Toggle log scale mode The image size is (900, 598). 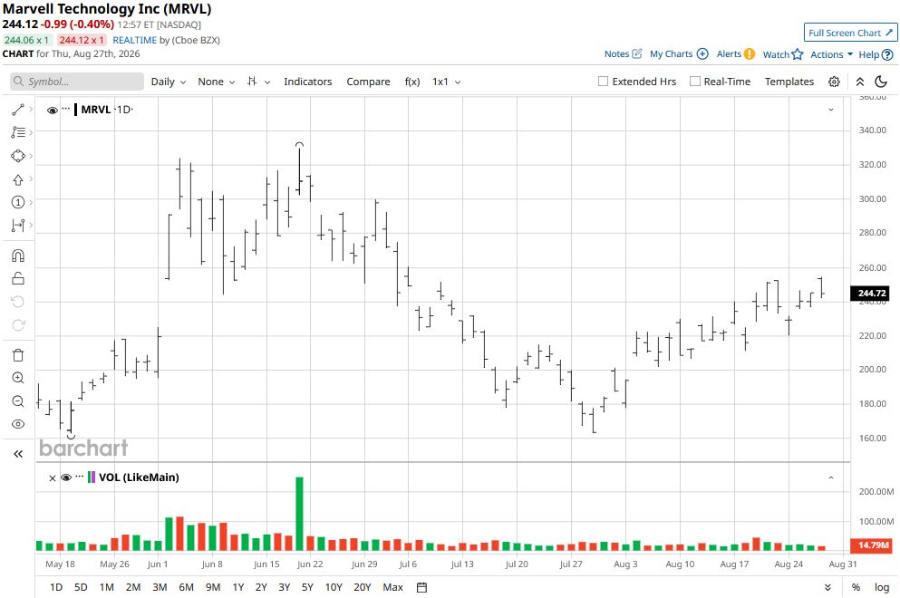tap(882, 587)
